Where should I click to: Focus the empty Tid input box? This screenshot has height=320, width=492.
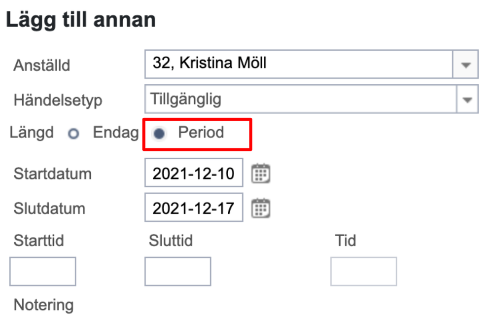pyautogui.click(x=364, y=271)
